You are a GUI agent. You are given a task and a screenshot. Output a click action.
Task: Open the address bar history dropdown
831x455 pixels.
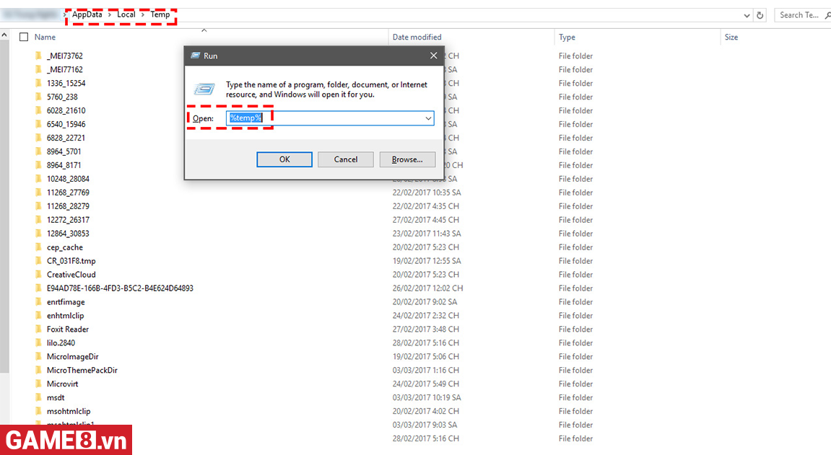tap(747, 15)
